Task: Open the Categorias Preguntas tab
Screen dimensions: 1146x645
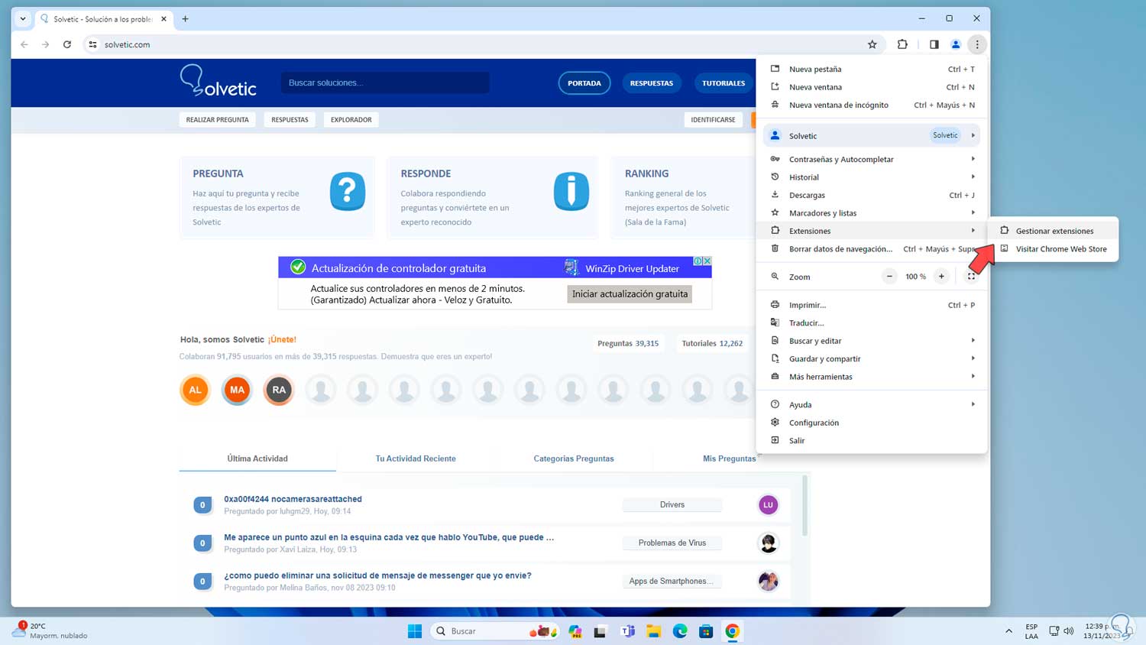Action: (x=574, y=459)
